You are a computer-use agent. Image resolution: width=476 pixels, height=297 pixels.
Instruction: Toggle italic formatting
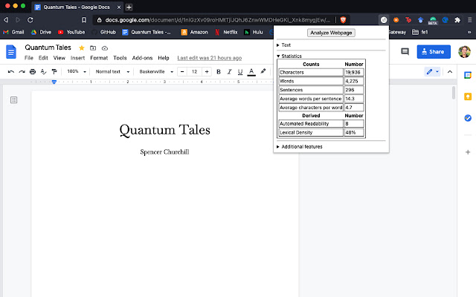tap(230, 71)
